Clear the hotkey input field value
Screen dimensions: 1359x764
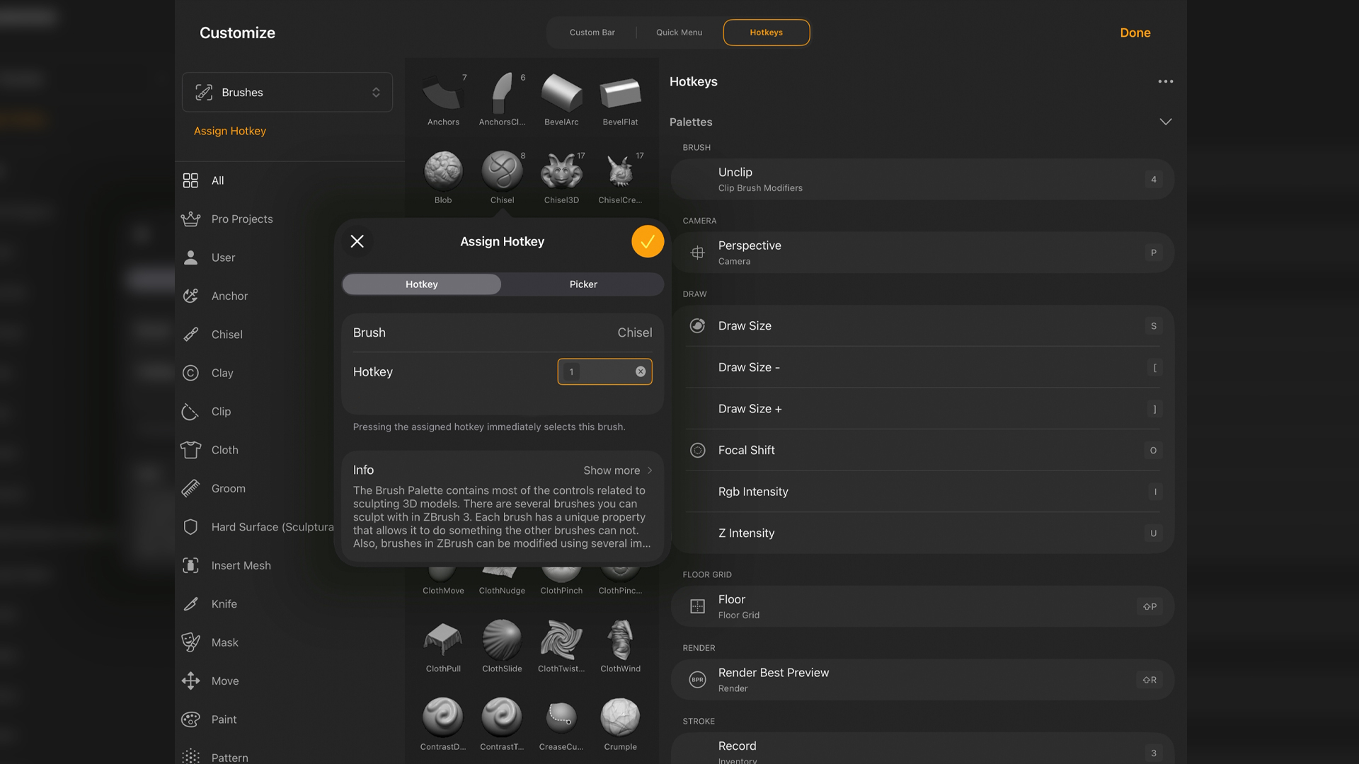tap(641, 372)
